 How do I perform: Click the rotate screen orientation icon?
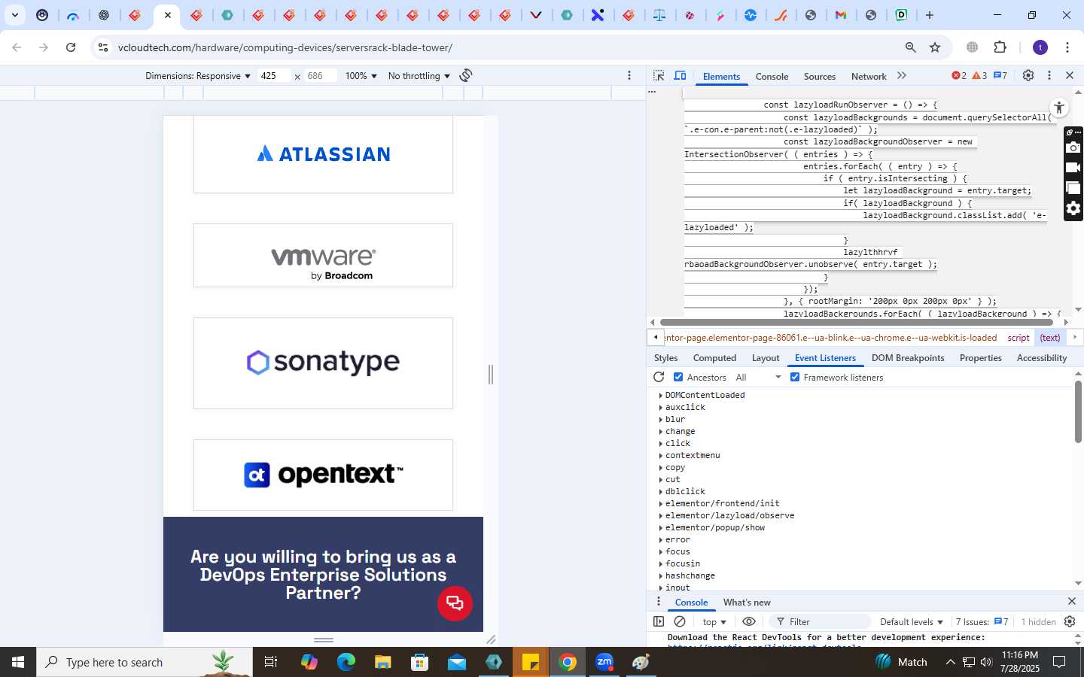[466, 75]
